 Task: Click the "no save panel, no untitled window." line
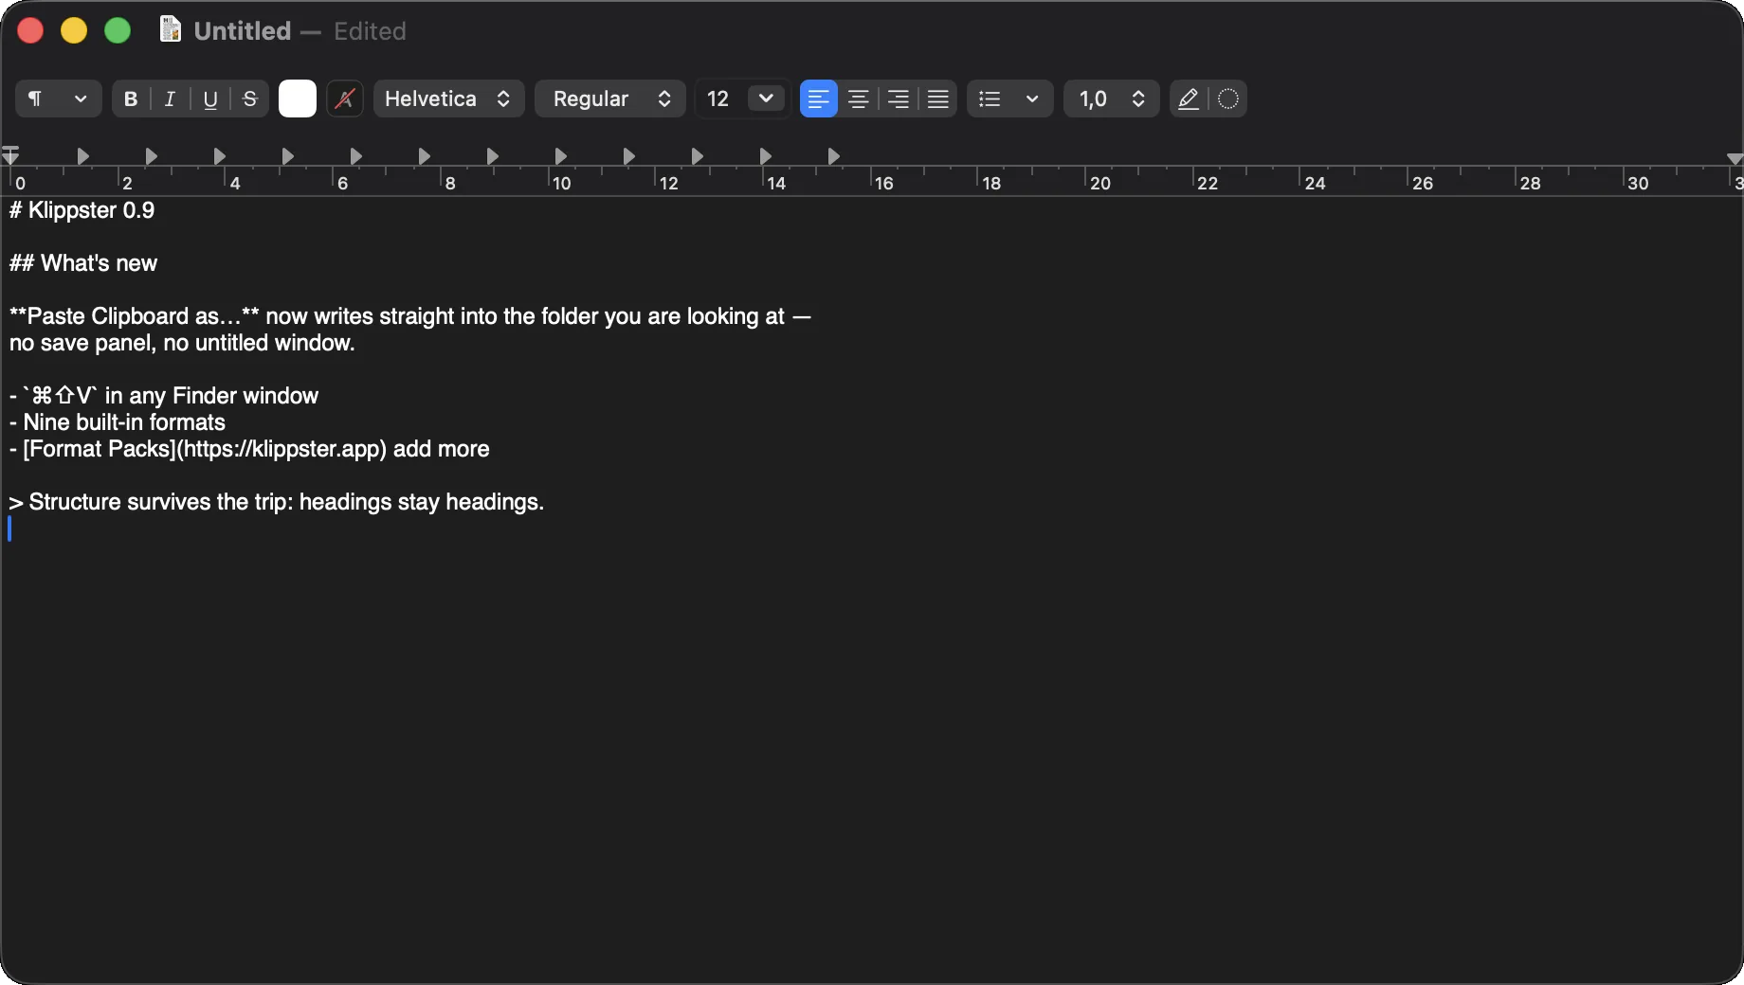182,343
